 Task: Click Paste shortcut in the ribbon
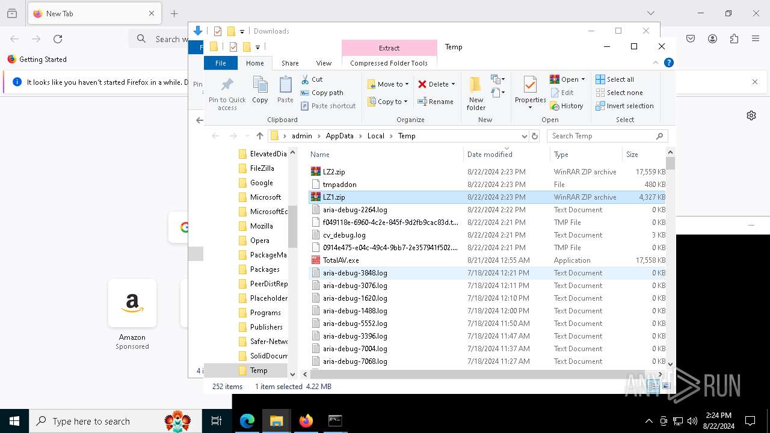(328, 106)
